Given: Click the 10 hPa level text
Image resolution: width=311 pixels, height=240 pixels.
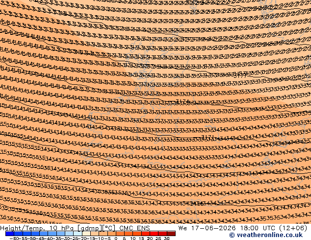Looking at the screenshot, I should (x=62, y=228).
